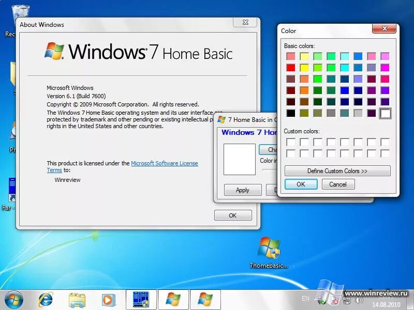Select the pink top-row basic color
The height and width of the screenshot is (310, 414).
(x=372, y=56)
